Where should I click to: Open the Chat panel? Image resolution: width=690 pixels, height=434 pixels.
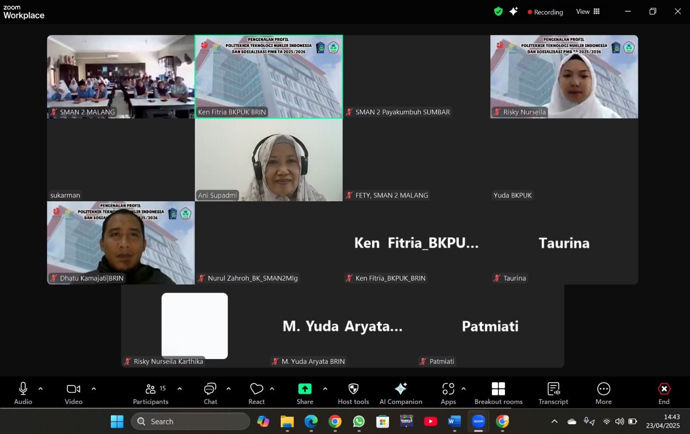210,393
